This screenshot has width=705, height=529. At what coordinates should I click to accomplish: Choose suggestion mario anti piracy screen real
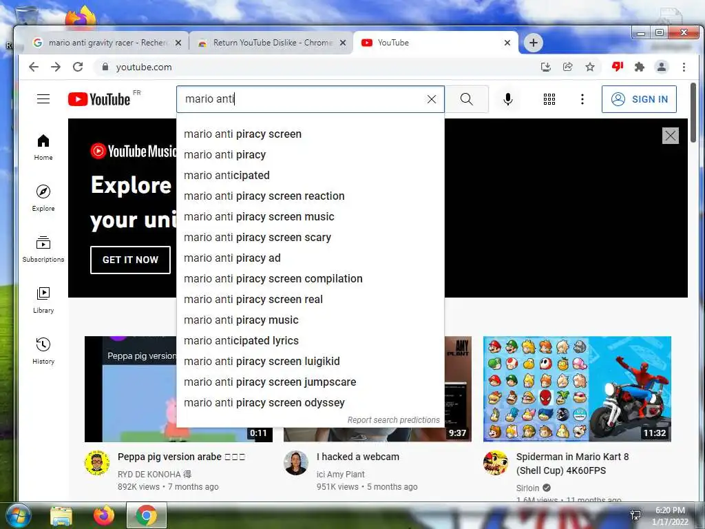pyautogui.click(x=311, y=300)
